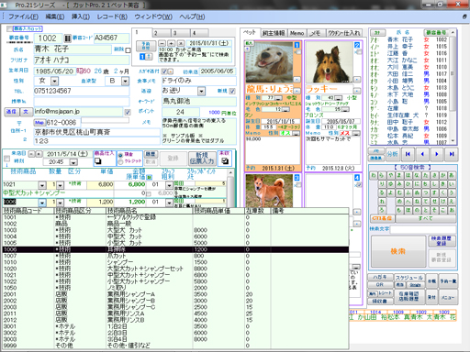Toggle the checkbox after the email address
The width and height of the screenshot is (470, 352).
click(x=128, y=112)
